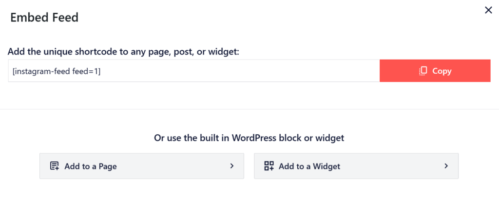The width and height of the screenshot is (499, 206).
Task: Expand the Add to a Page chevron
Action: (232, 166)
